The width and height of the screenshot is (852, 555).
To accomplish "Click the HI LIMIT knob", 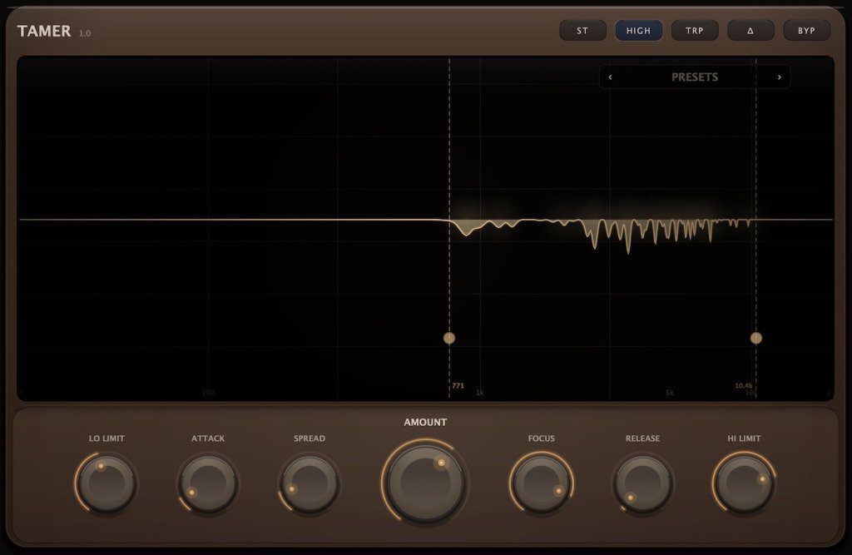I will (745, 483).
